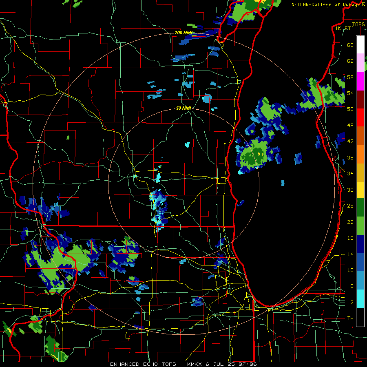Viewport: 367px width, 367px height.
Task: Click the '46' value on the legend scale
Action: coord(350,126)
